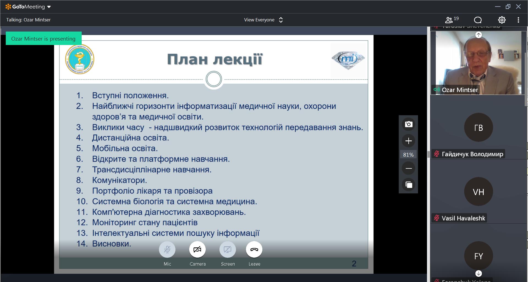Click slide item 'Трансдисціплінарне навчання.'
The image size is (528, 282).
[x=152, y=170]
